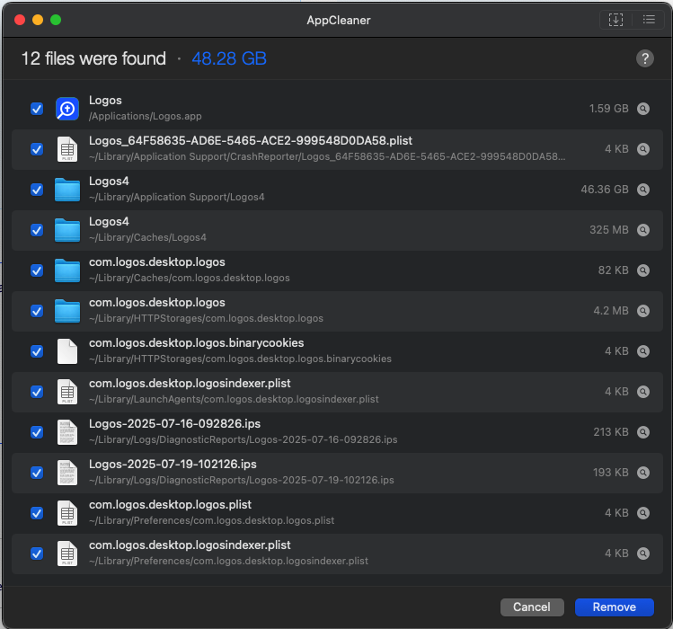Viewport: 673px width, 629px height.
Task: Click the magnifier icon beside the 4.2 MB row
Action: 643,310
